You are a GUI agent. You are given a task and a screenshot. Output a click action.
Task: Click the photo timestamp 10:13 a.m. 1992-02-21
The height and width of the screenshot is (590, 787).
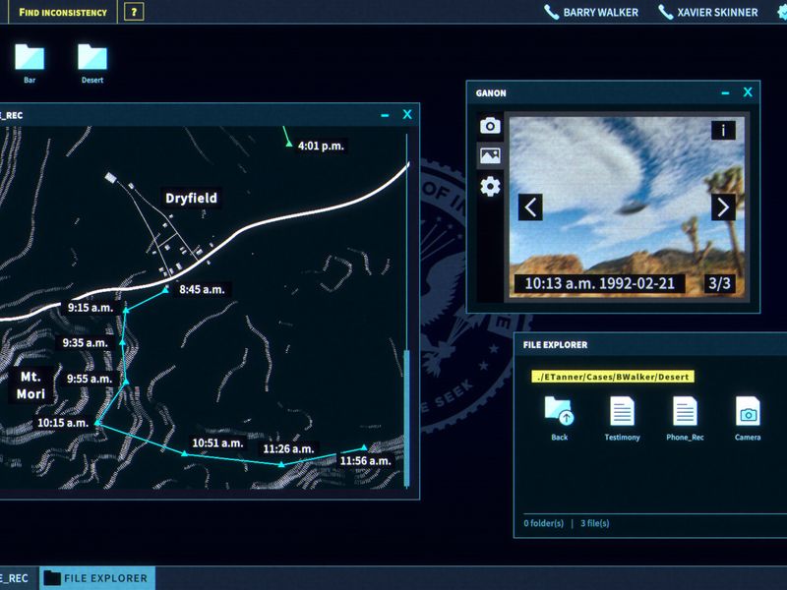click(x=600, y=283)
